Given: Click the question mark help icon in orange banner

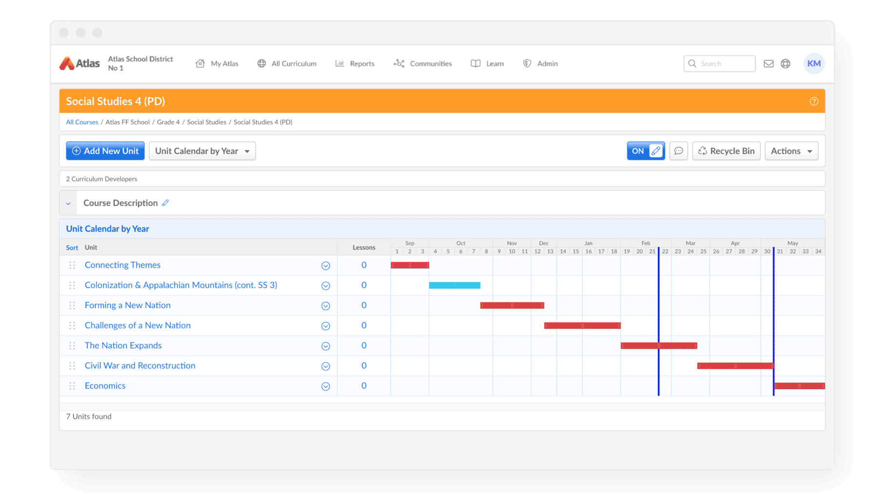Looking at the screenshot, I should pos(814,101).
